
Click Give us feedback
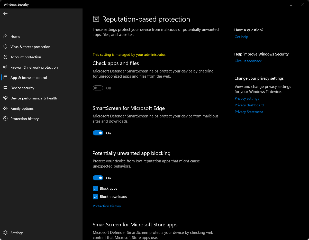(248, 61)
